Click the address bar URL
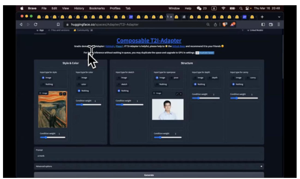 pos(105,24)
